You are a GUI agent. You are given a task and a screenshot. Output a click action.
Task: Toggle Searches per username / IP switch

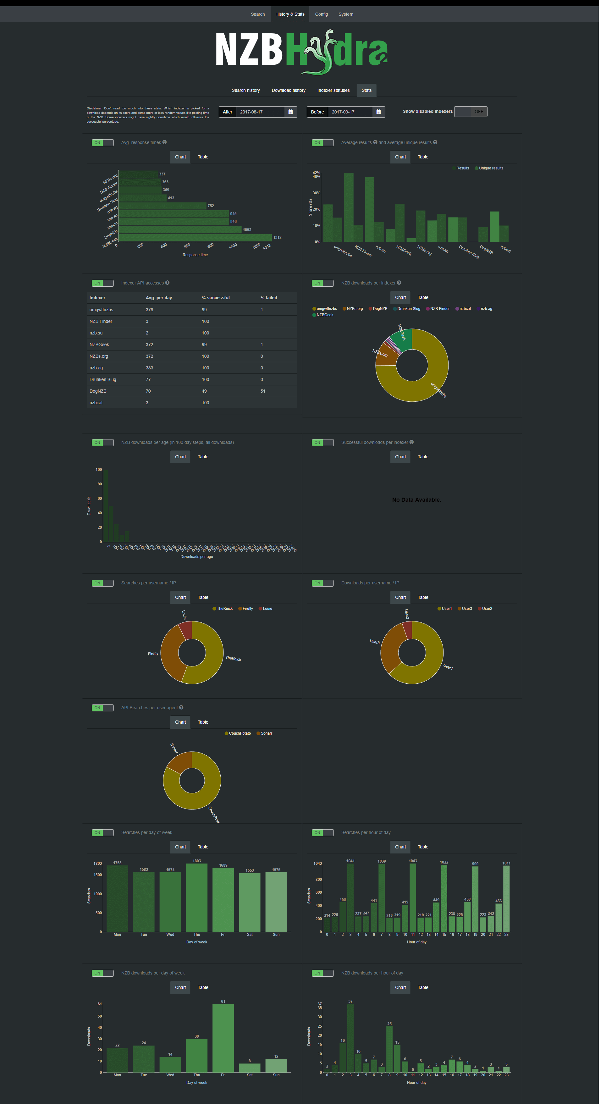click(x=102, y=583)
